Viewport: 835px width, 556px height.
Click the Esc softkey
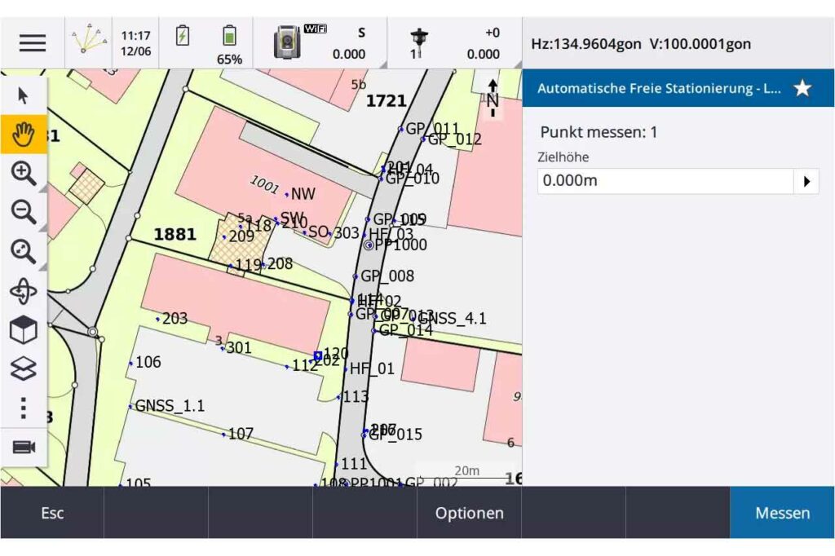point(52,513)
